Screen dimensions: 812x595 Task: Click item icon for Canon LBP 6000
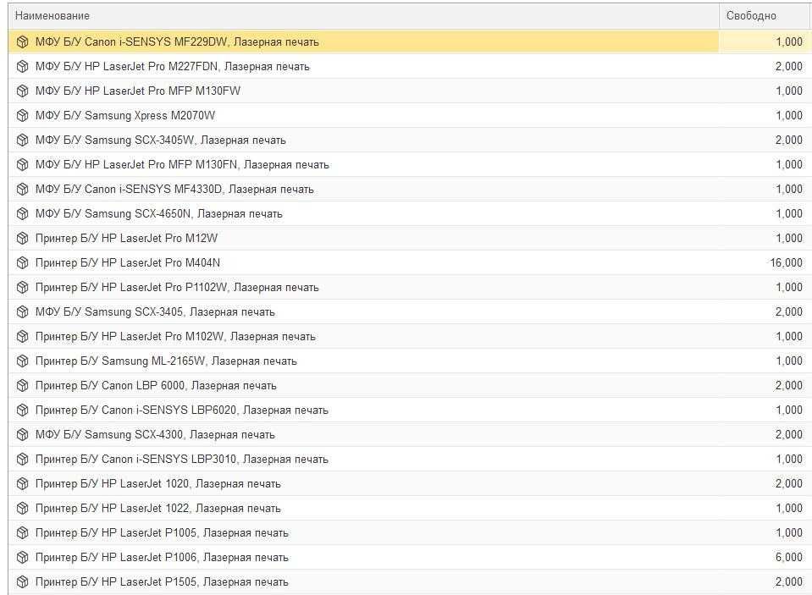(x=22, y=386)
